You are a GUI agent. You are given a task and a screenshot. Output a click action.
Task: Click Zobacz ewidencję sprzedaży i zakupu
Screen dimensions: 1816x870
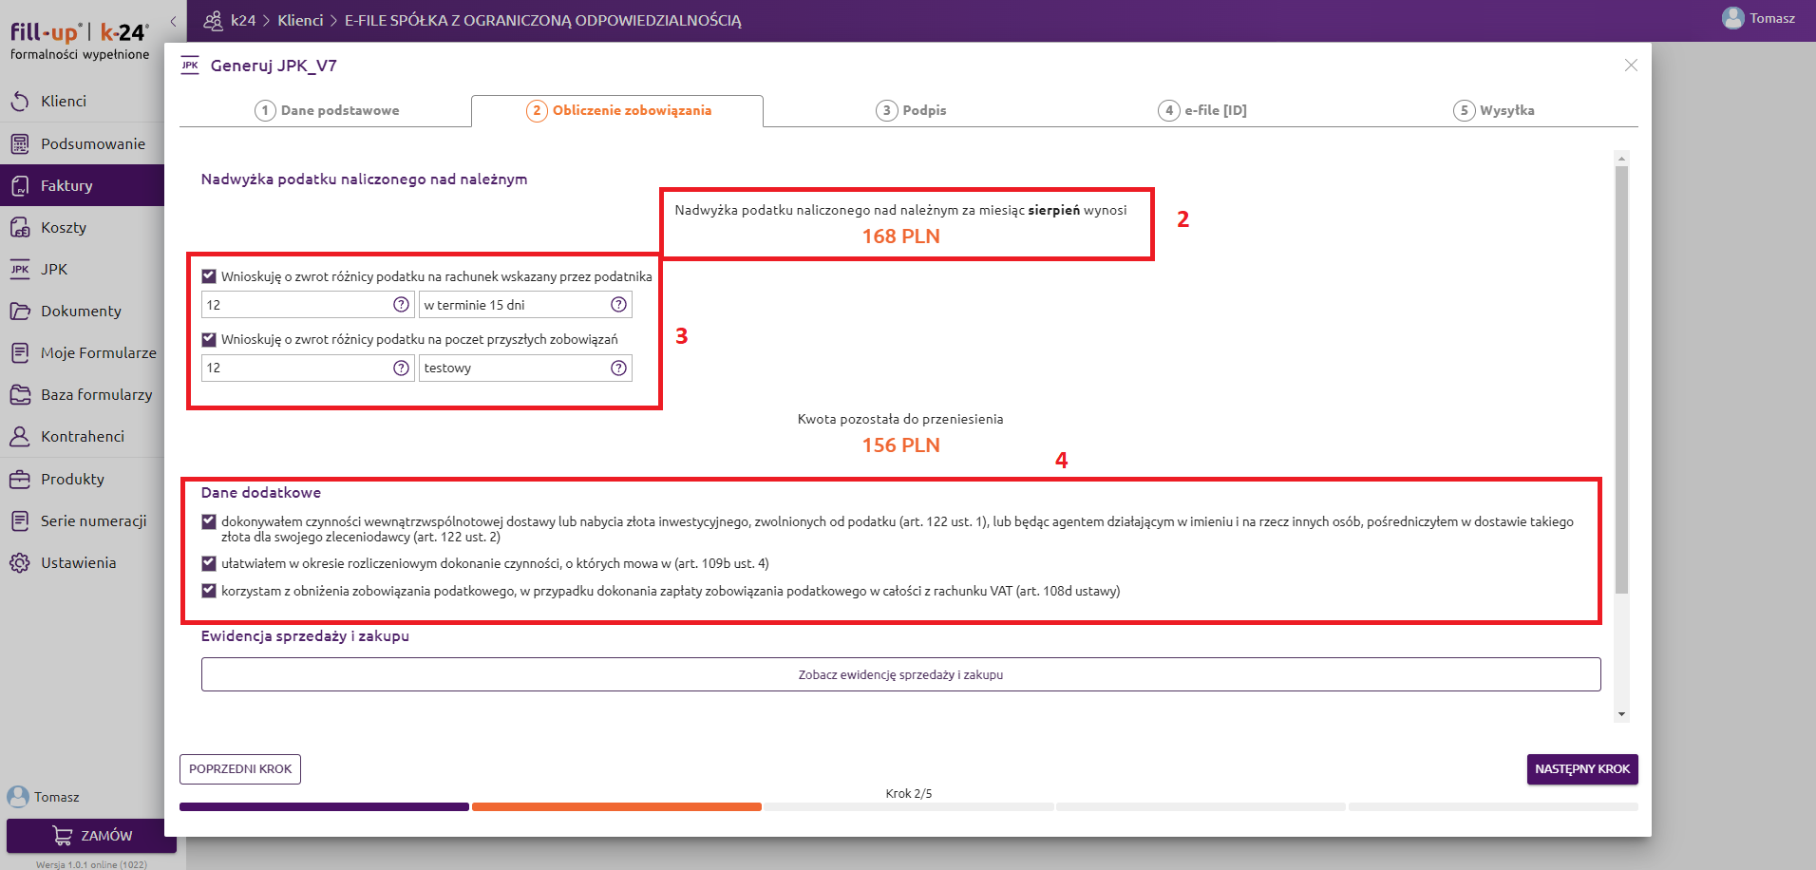click(899, 674)
